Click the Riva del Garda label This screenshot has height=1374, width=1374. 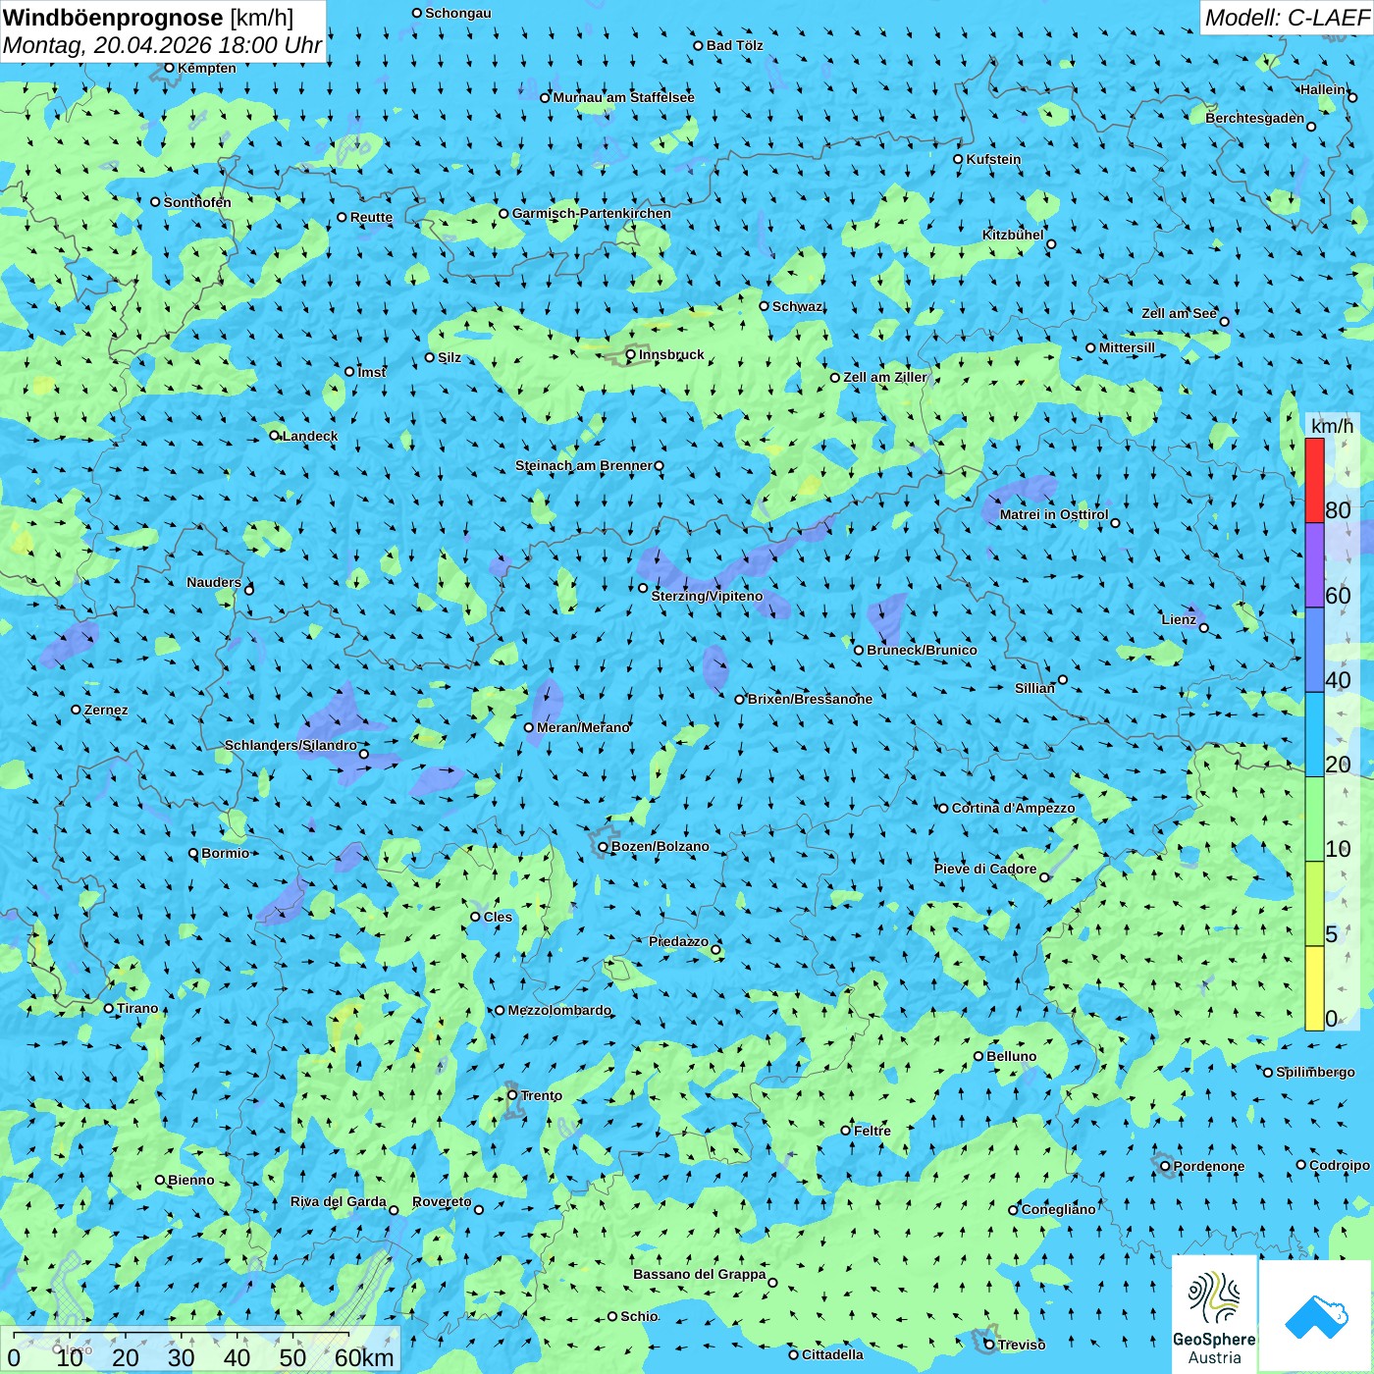tap(339, 1201)
